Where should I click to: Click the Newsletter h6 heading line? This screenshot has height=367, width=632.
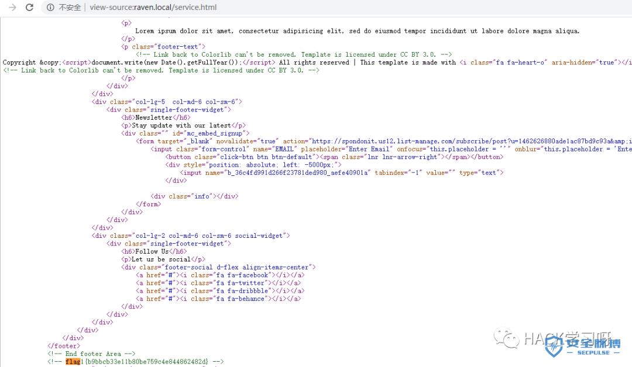pyautogui.click(x=156, y=117)
